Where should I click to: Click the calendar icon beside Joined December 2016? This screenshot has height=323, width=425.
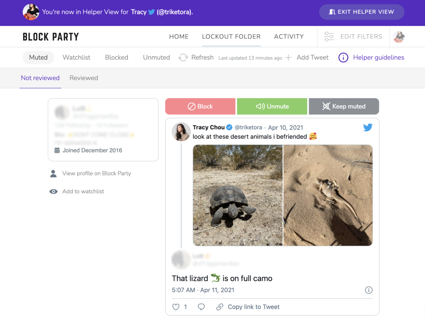pos(57,150)
